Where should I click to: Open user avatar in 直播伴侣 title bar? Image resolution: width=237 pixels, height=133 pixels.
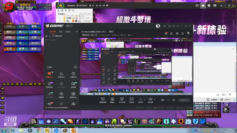pyautogui.click(x=158, y=26)
